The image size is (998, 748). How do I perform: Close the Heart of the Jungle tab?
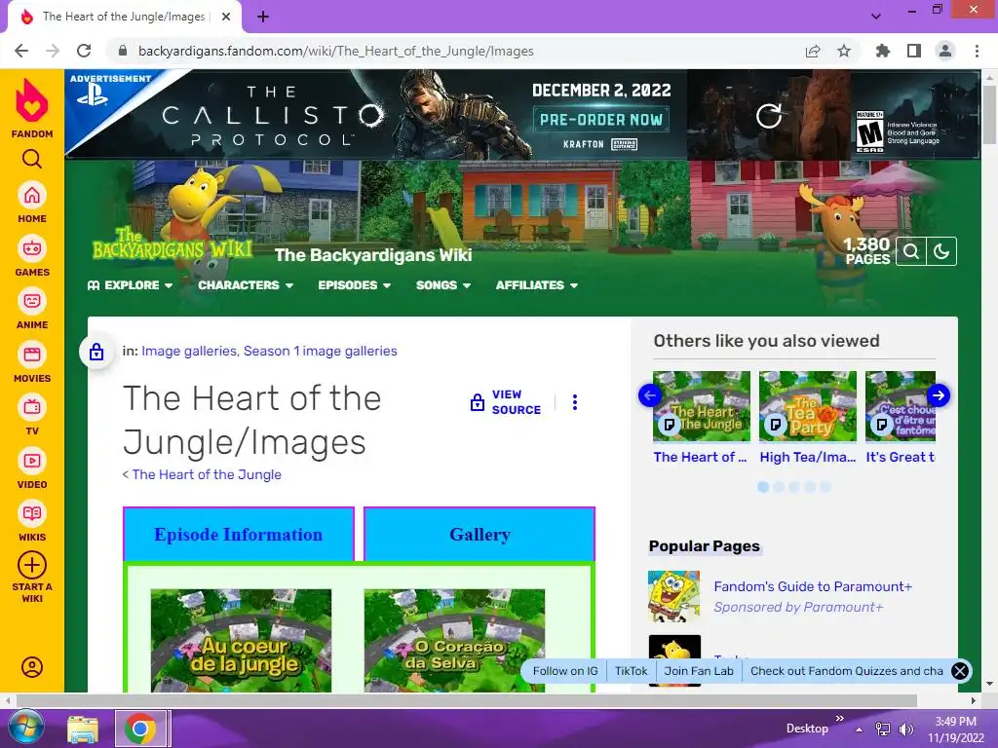pyautogui.click(x=226, y=17)
